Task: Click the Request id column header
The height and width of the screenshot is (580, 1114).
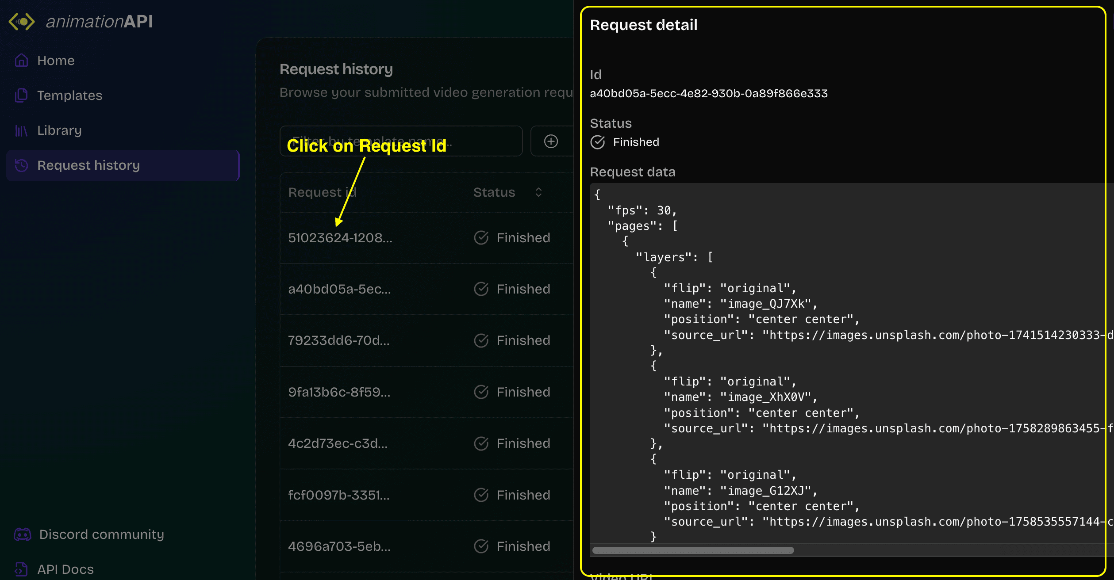Action: point(322,192)
